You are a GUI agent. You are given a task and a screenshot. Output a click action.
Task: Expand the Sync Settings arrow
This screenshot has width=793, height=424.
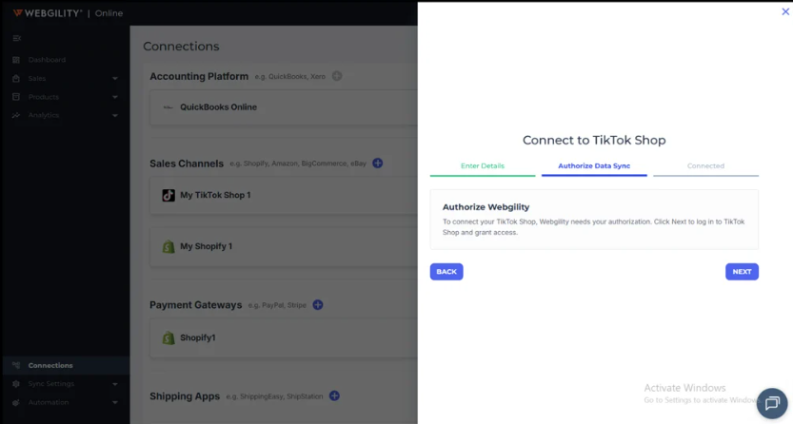tap(115, 384)
